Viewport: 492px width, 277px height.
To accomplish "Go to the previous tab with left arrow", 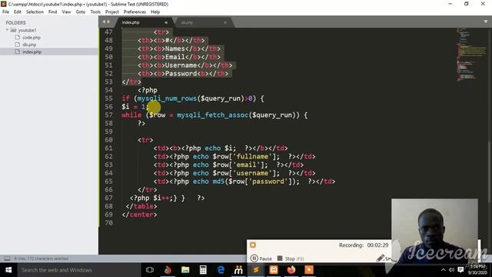I will tap(104, 22).
